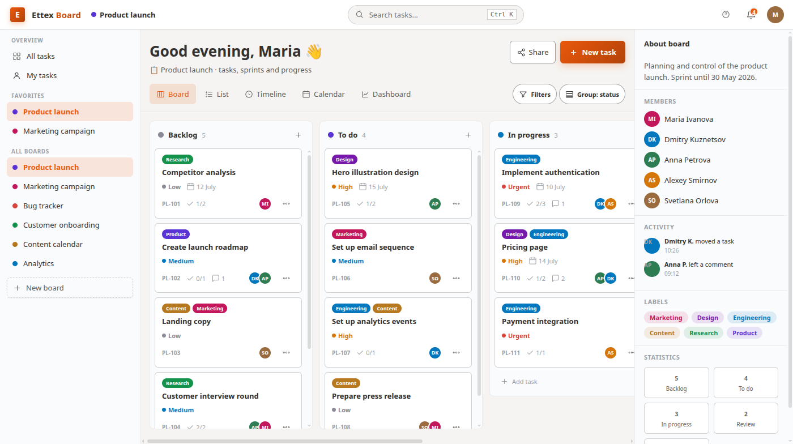The width and height of the screenshot is (793, 444).
Task: Open more options for Set up email sequence
Action: click(x=456, y=278)
